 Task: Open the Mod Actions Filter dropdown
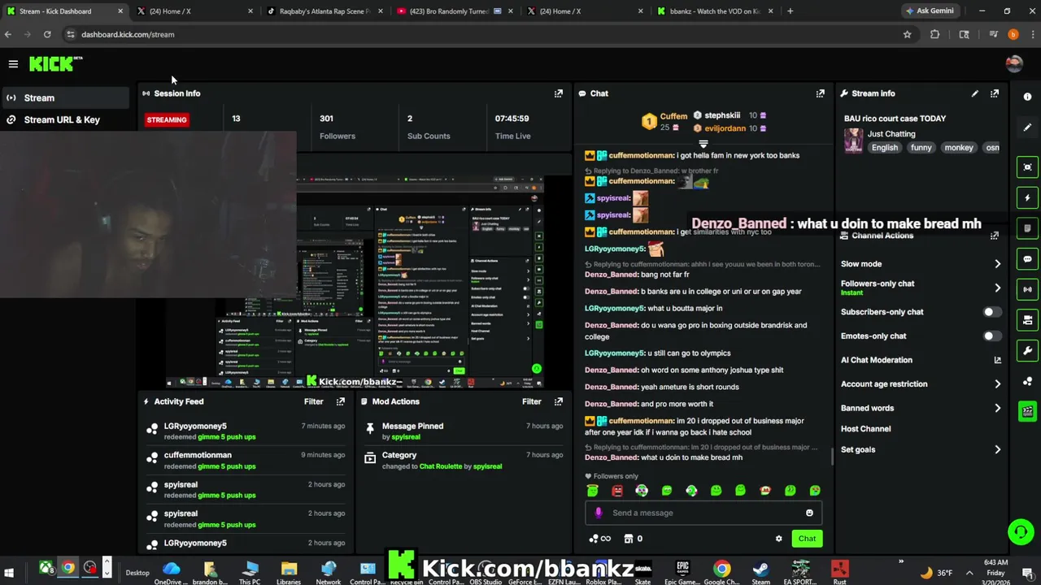(x=531, y=401)
